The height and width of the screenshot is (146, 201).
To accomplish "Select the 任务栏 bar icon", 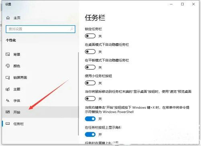I will [8, 124].
